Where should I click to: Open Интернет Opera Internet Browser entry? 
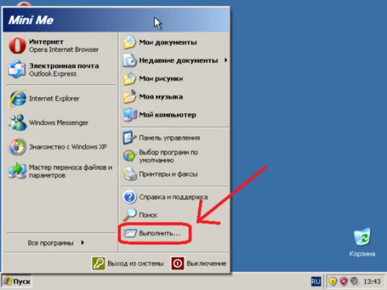click(60, 45)
